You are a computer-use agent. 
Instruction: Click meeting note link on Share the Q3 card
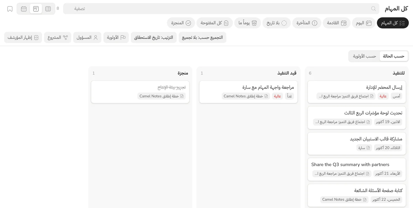pos(342,173)
